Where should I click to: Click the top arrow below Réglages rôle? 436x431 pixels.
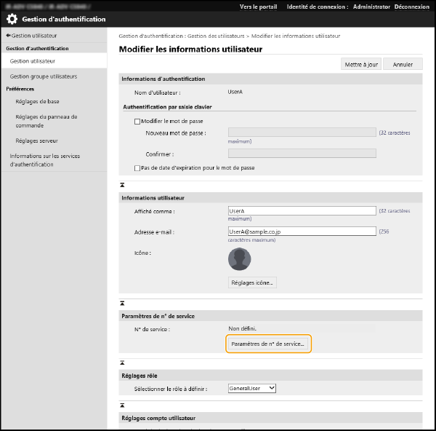(x=122, y=405)
